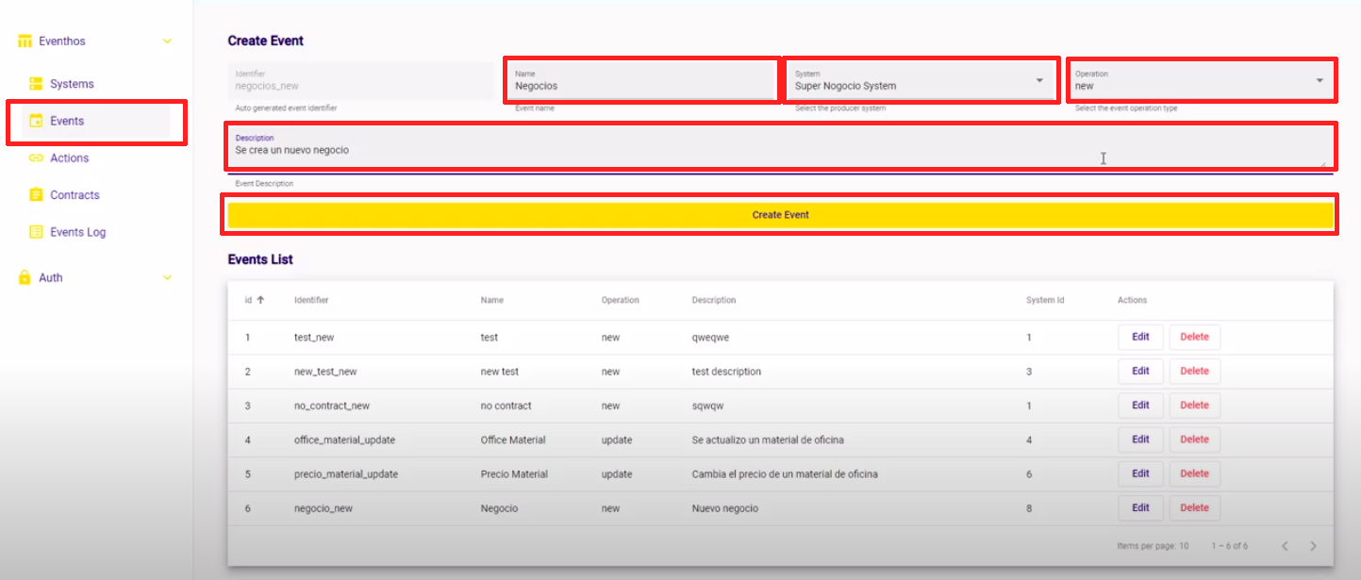Click the System Id column header
Screen dimensions: 1361x580
(x=1045, y=300)
